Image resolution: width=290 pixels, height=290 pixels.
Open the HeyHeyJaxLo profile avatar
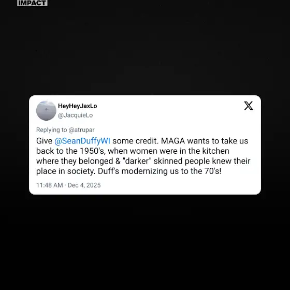pos(46,111)
